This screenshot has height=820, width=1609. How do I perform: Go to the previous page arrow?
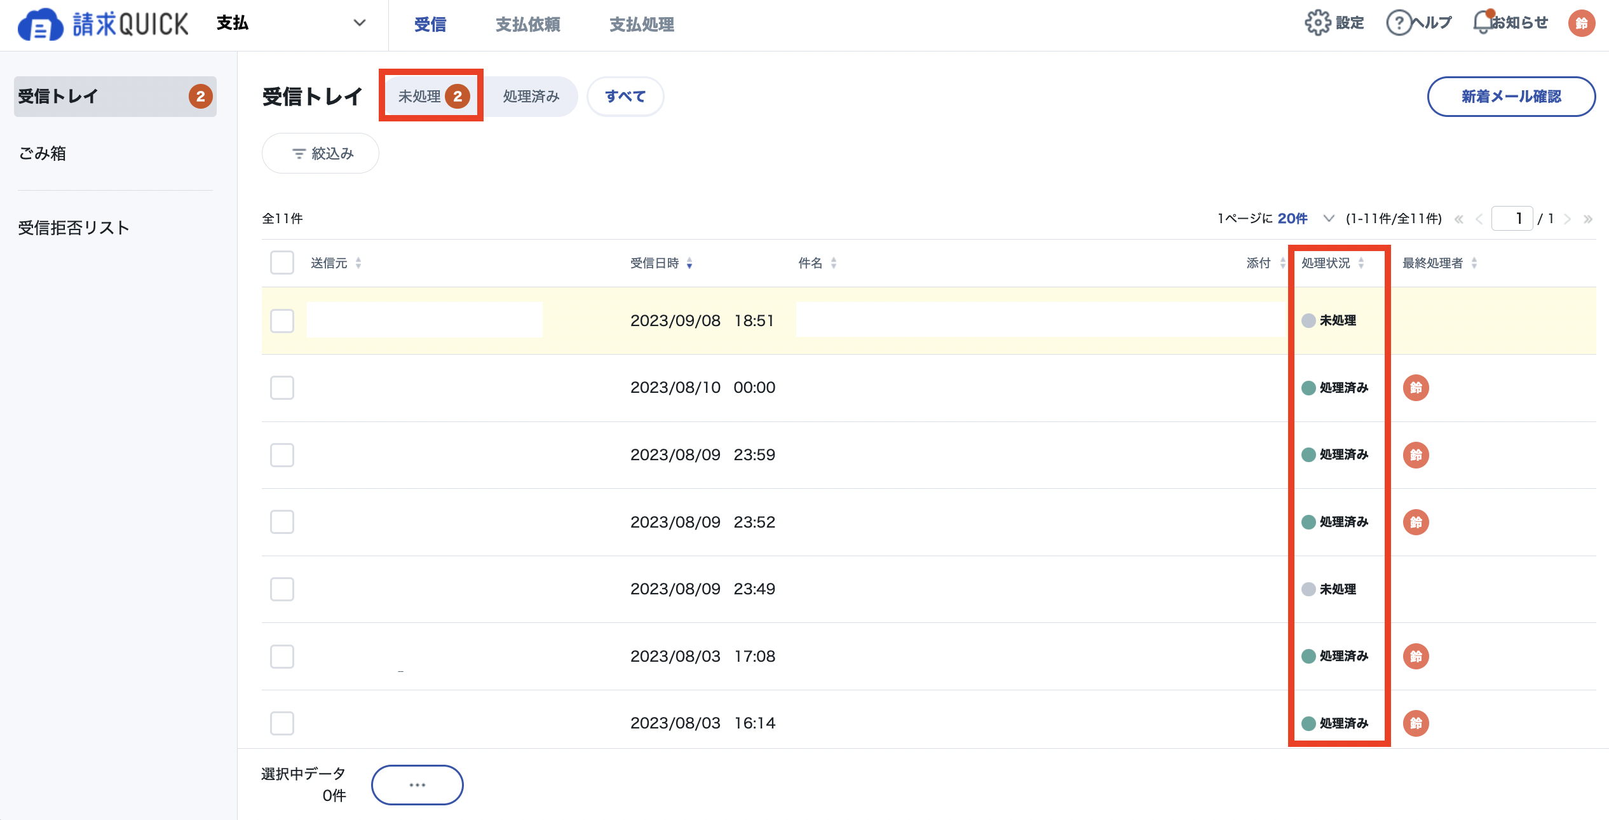(1479, 219)
